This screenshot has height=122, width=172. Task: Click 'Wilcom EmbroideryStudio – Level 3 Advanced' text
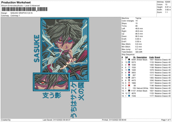point(20,6)
